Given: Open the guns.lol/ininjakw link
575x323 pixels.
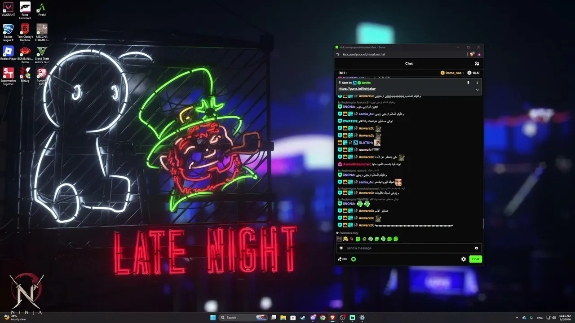Looking at the screenshot, I should (x=357, y=89).
